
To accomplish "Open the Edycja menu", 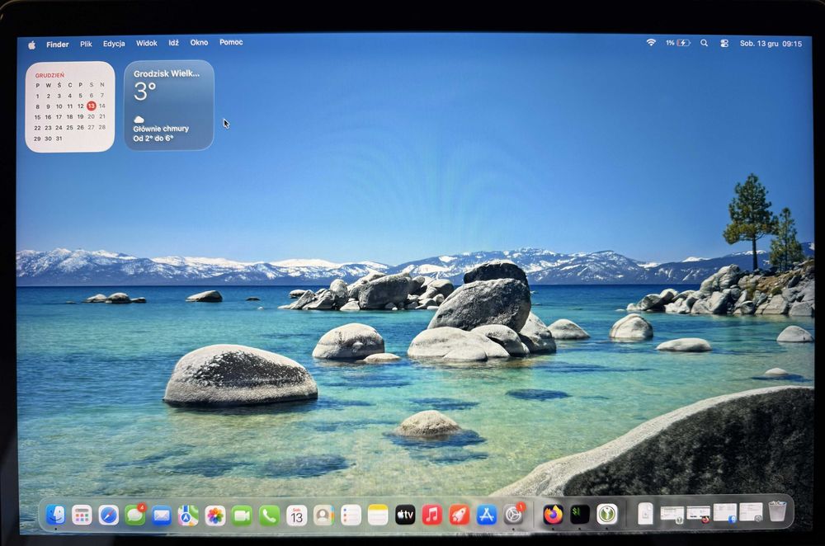I will [x=114, y=44].
